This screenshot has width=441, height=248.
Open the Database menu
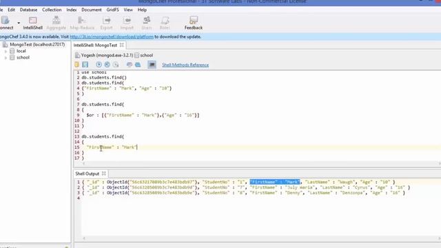tap(28, 10)
